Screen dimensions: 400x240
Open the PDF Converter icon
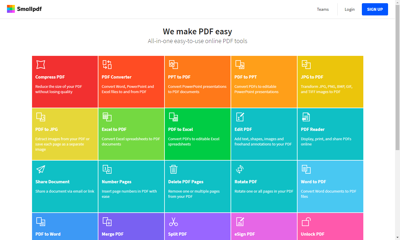click(107, 65)
